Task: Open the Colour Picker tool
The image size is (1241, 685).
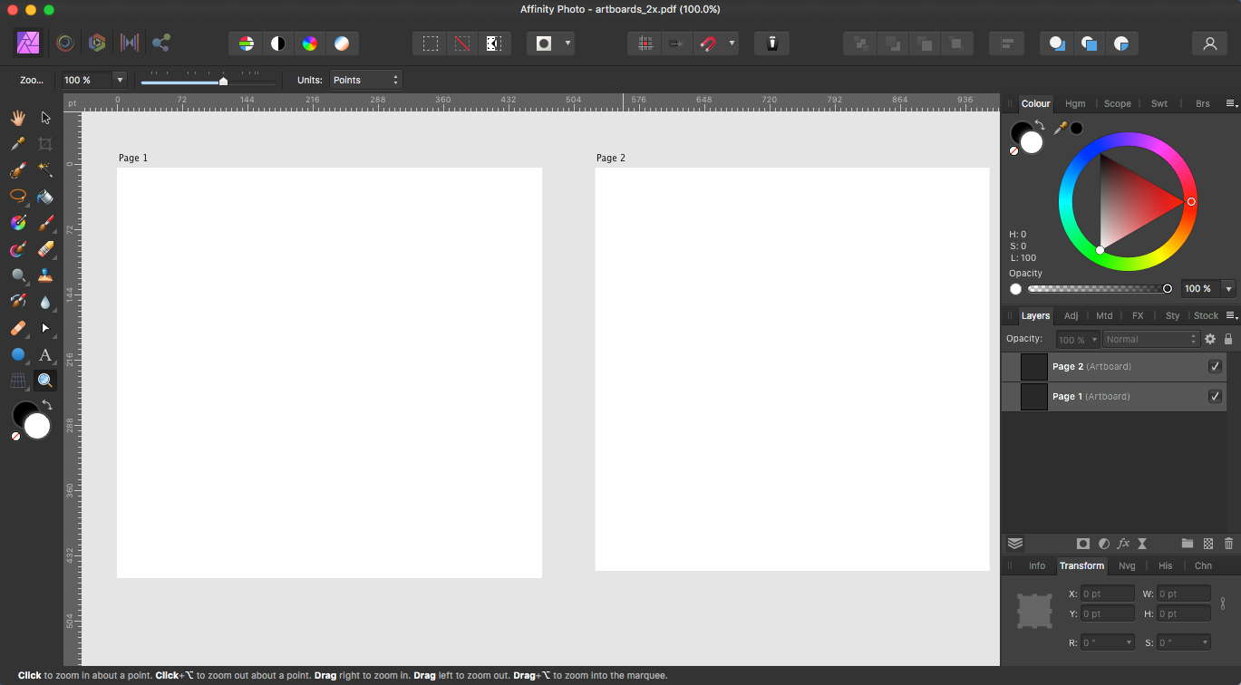Action: [x=17, y=143]
